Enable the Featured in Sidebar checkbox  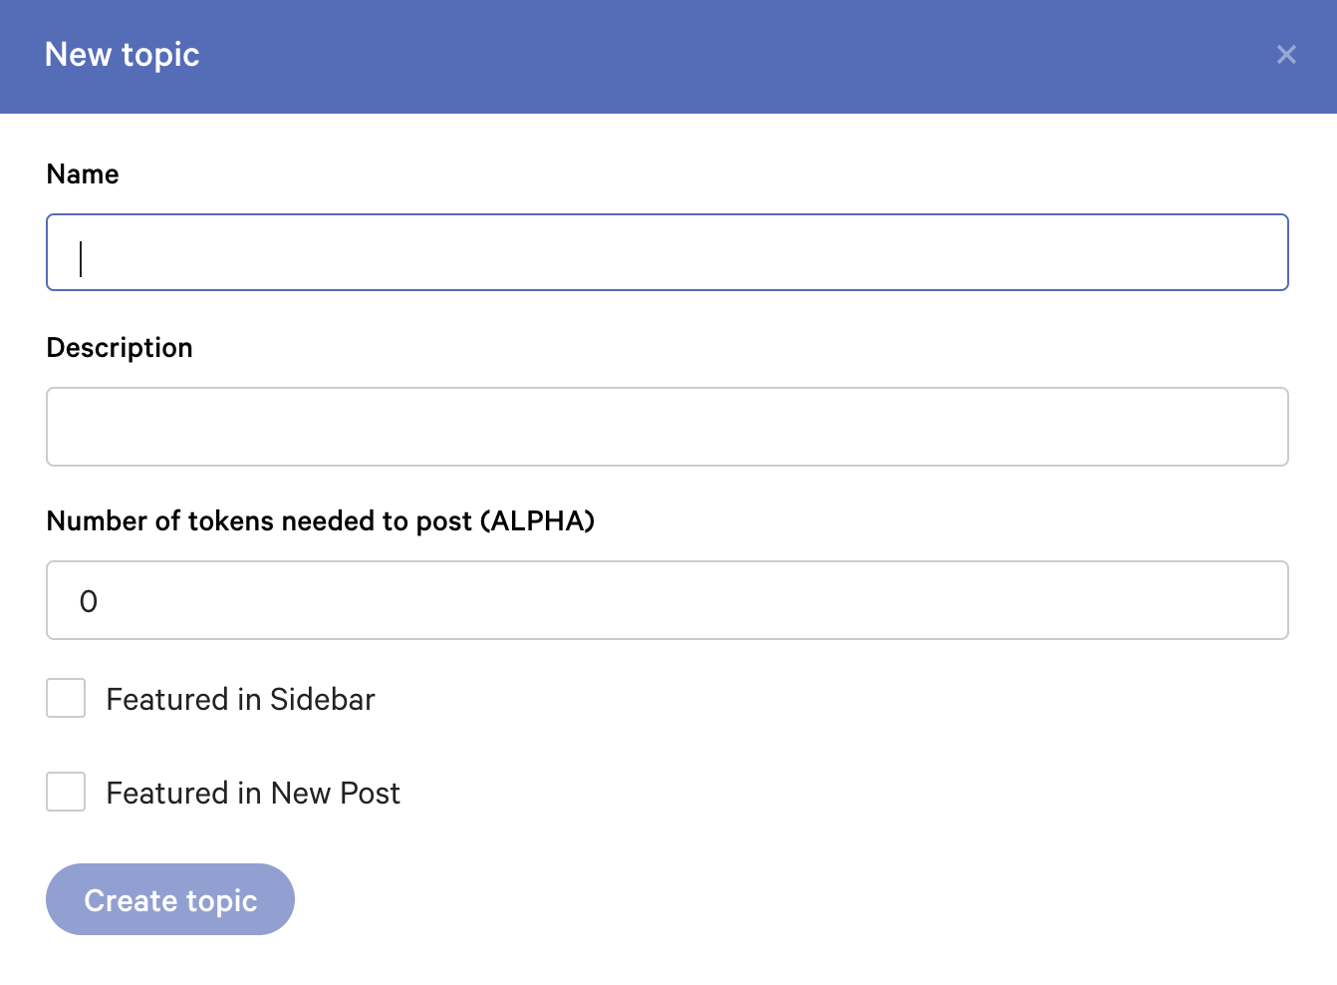click(x=66, y=699)
